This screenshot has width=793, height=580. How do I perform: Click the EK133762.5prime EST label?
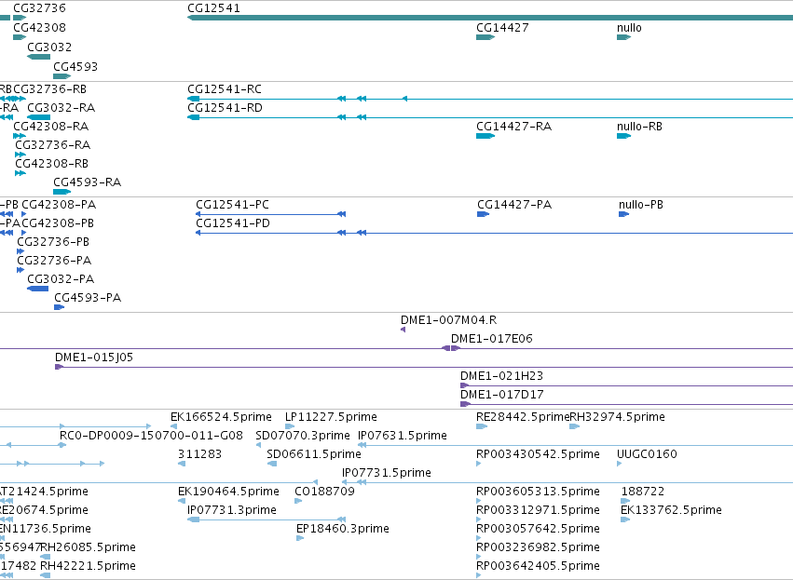tap(671, 510)
